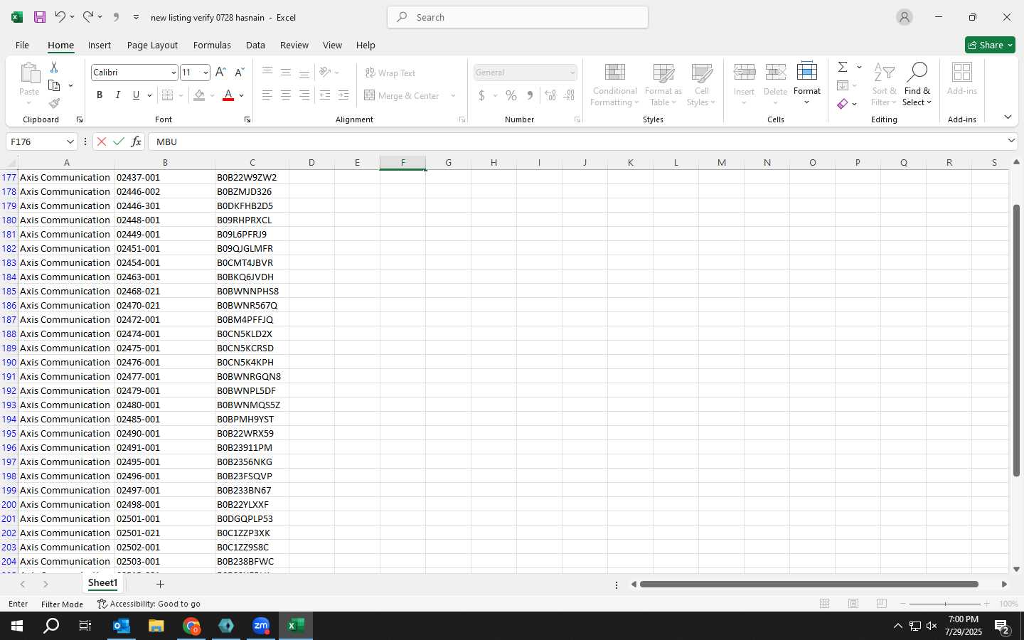Expand the Merge & Center dropdown arrow
The image size is (1024, 640).
point(453,95)
